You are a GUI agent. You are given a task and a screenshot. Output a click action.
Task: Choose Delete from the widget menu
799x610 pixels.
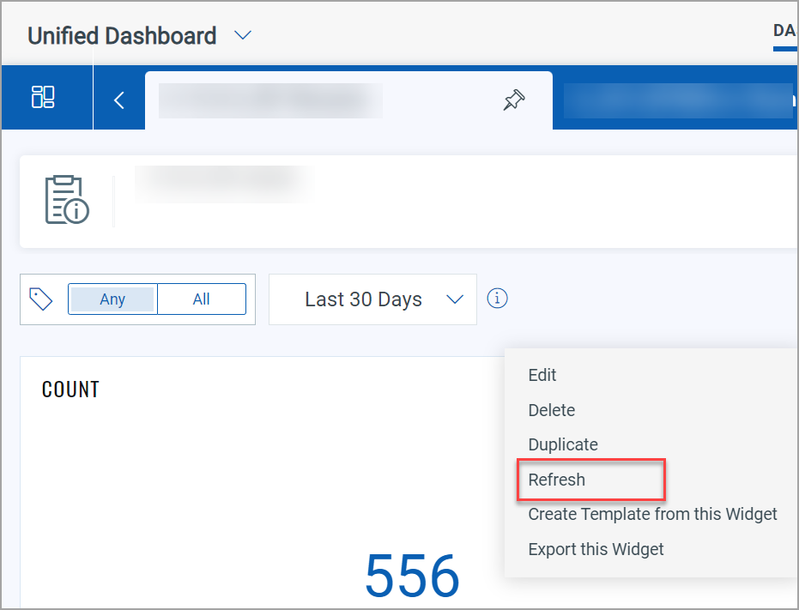pyautogui.click(x=551, y=410)
